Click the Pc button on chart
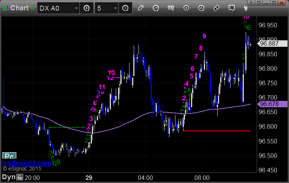The width and height of the screenshot is (289, 183). click(x=9, y=156)
